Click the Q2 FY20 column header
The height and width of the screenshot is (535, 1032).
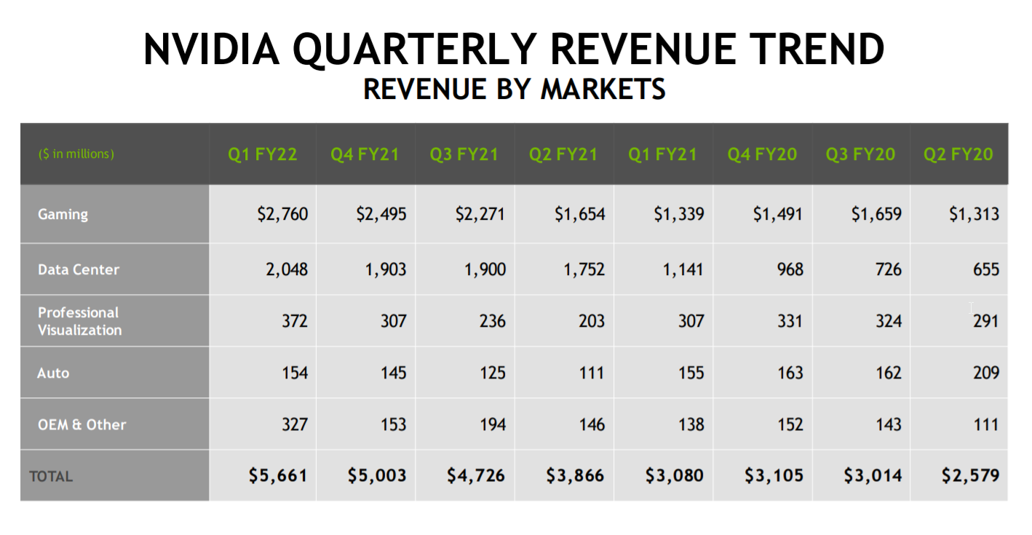click(x=958, y=154)
